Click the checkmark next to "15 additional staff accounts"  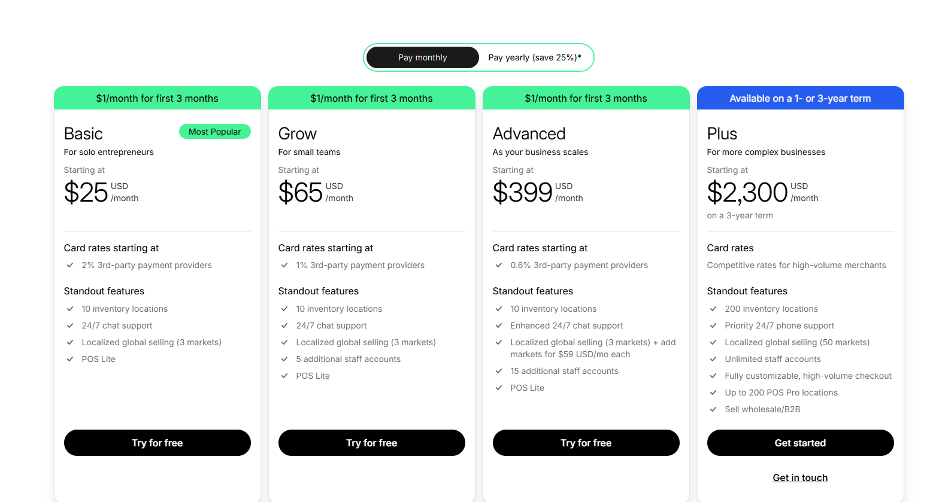499,371
